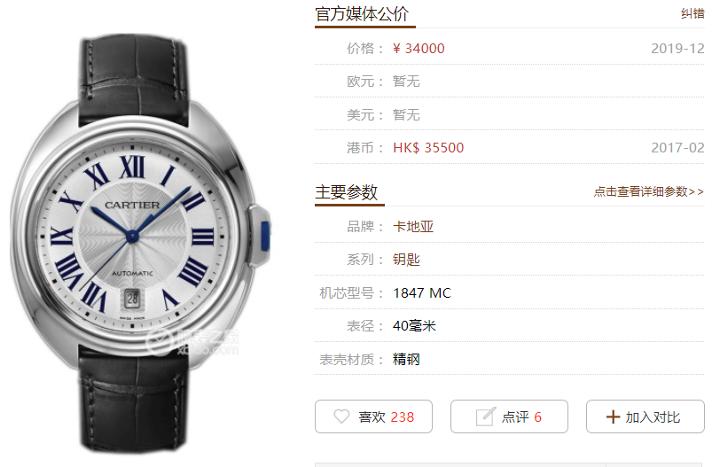Open the brand link 卡地亚
712x467 pixels.
[x=413, y=227]
